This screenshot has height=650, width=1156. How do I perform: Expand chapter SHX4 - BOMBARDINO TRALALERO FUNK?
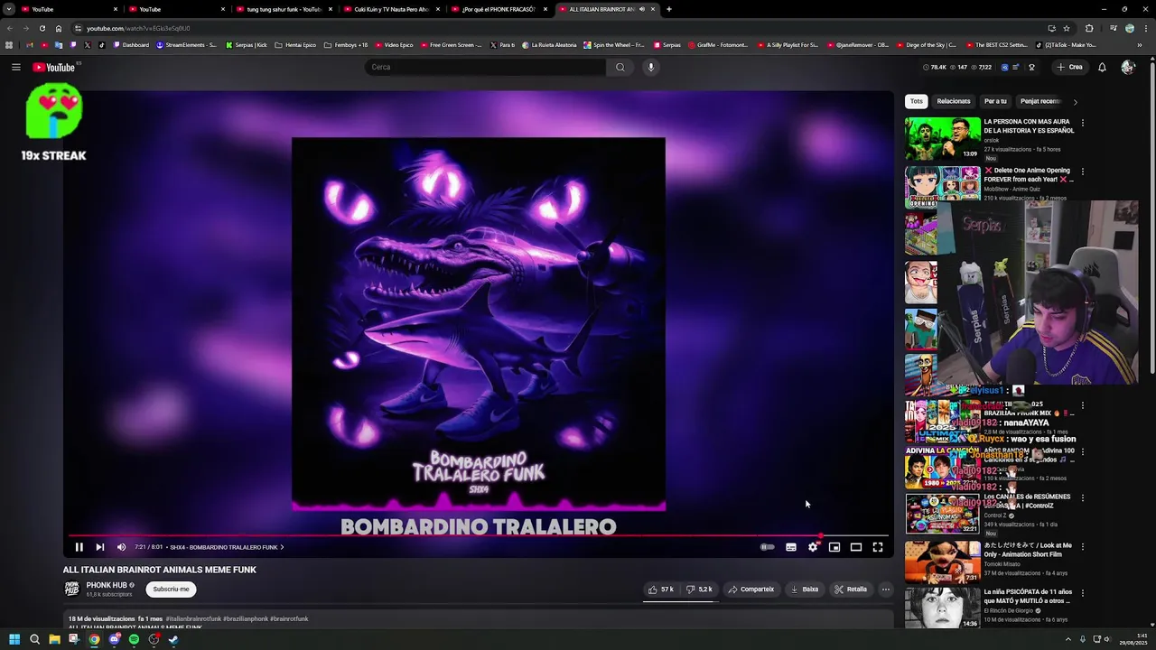coord(227,547)
